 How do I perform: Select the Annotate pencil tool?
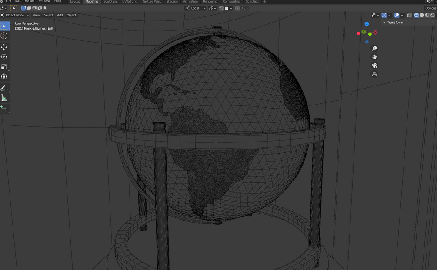[x=4, y=88]
